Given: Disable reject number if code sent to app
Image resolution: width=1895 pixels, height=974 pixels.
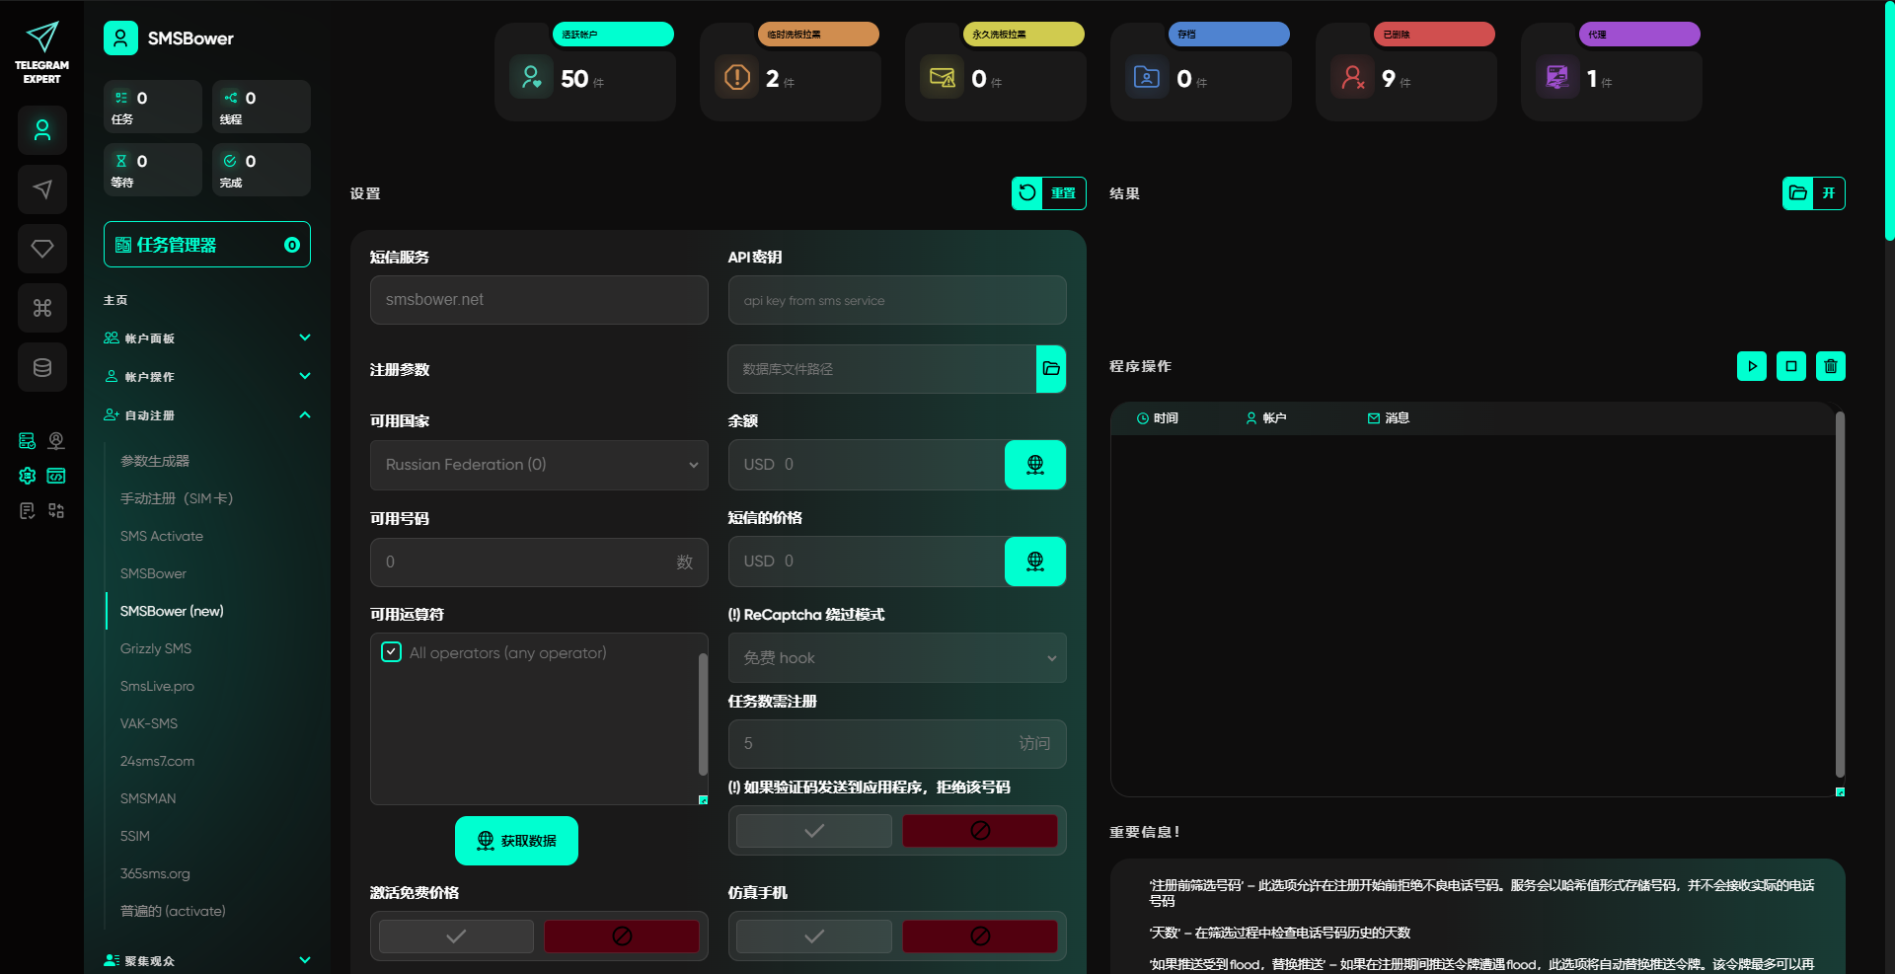Looking at the screenshot, I should 980,831.
